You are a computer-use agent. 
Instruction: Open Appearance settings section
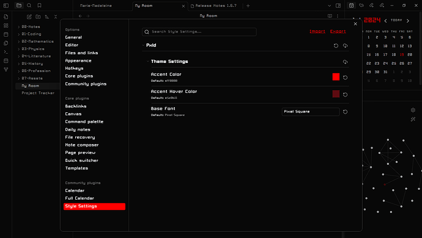[78, 60]
